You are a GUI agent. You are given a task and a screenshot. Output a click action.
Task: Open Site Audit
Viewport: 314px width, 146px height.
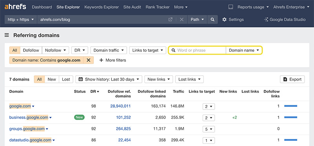tap(132, 7)
